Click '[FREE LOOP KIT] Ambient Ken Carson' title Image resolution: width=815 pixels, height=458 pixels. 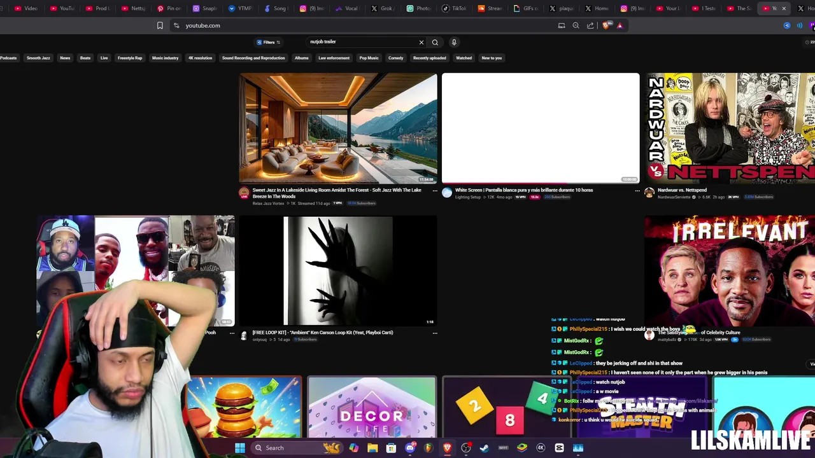pos(323,332)
